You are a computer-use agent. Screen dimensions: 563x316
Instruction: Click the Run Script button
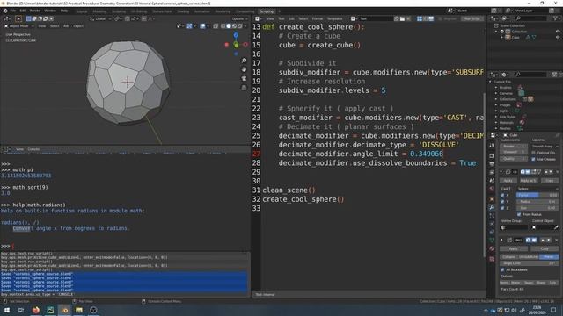pyautogui.click(x=472, y=18)
